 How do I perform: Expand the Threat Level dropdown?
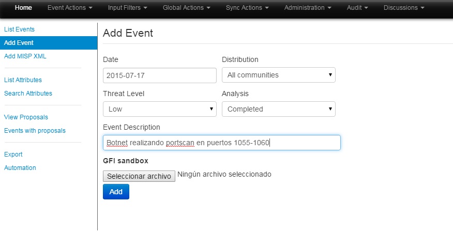click(x=159, y=109)
